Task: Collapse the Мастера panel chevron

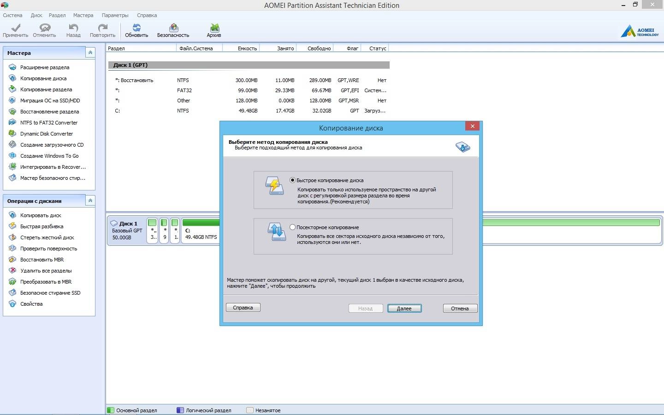Action: pos(90,53)
